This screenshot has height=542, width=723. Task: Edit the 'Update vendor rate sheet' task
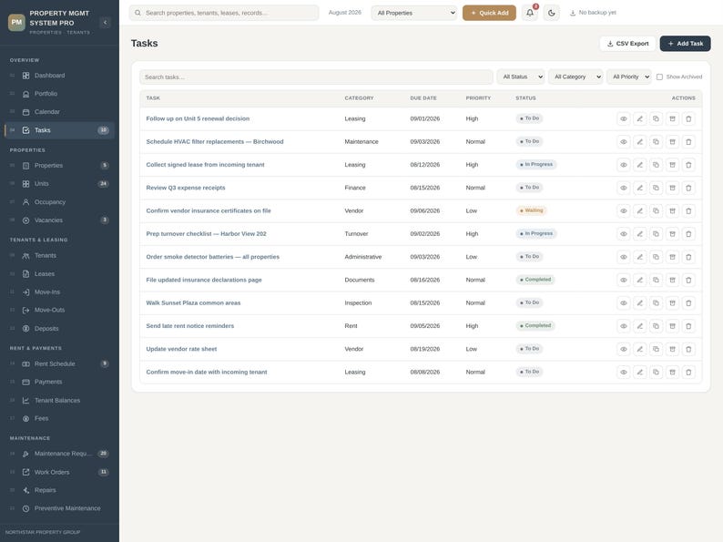(x=639, y=350)
